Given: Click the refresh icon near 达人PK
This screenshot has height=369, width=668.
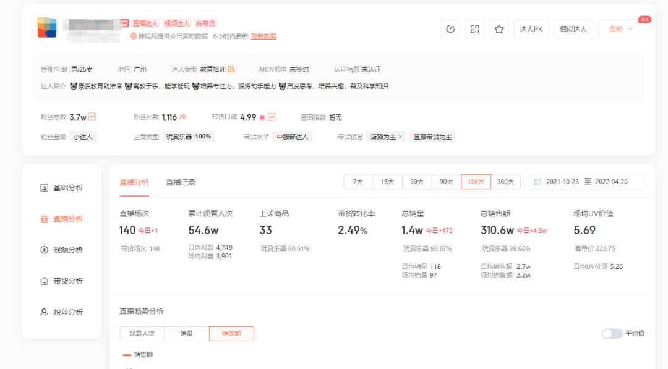Looking at the screenshot, I should click(x=450, y=28).
